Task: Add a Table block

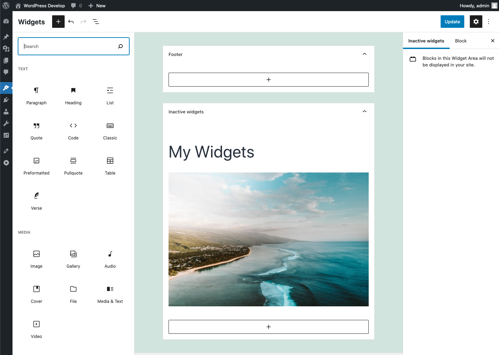Action: coord(110,166)
